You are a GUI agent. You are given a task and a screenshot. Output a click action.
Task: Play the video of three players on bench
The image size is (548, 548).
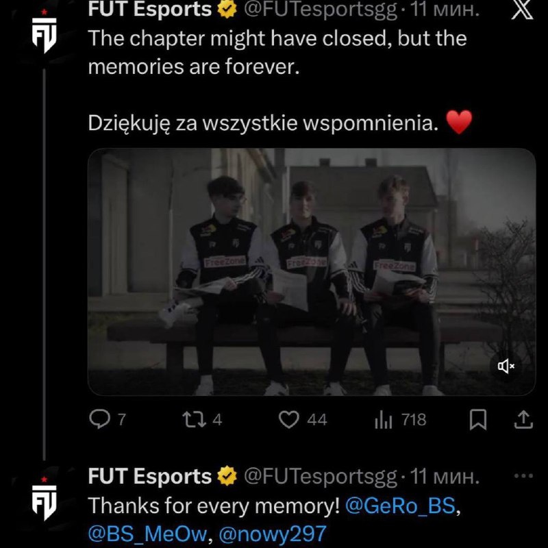pyautogui.click(x=312, y=272)
